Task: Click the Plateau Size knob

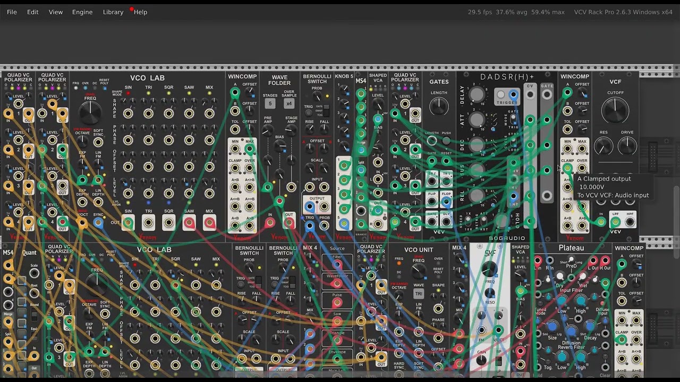Action: 552,326
